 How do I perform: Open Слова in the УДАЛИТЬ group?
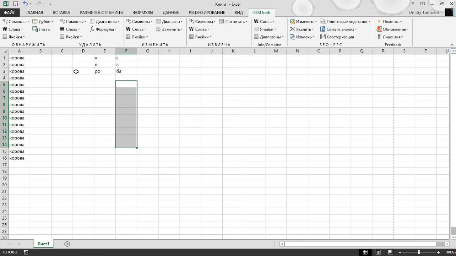click(70, 29)
